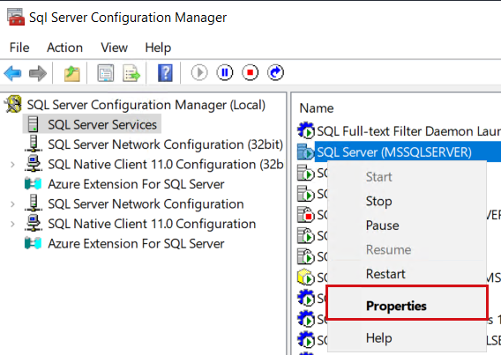Click the Sql Server Configuration Manager title icon
Screen dimensions: 501x355
(x=16, y=18)
